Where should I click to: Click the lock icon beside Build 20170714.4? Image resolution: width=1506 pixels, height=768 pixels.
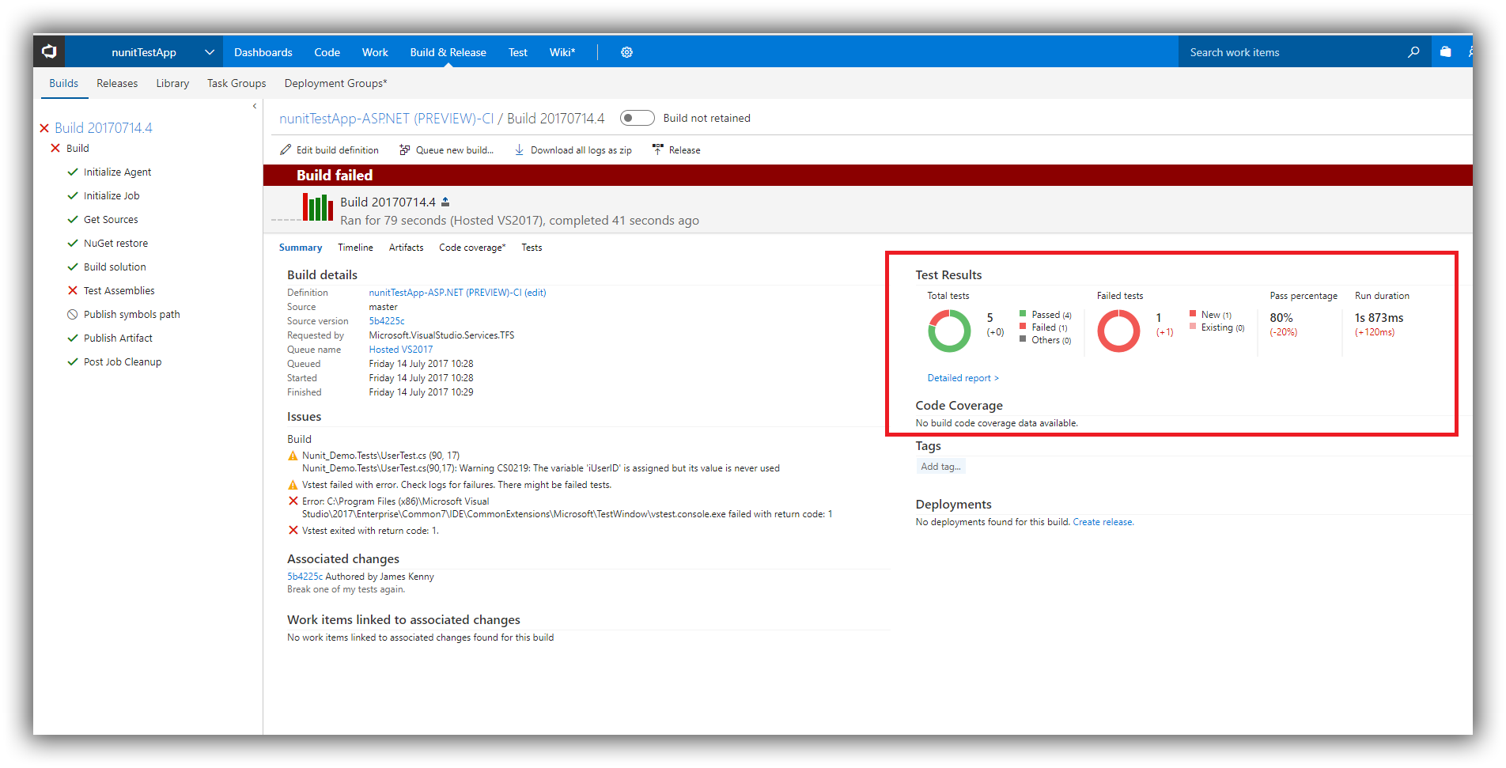click(445, 202)
